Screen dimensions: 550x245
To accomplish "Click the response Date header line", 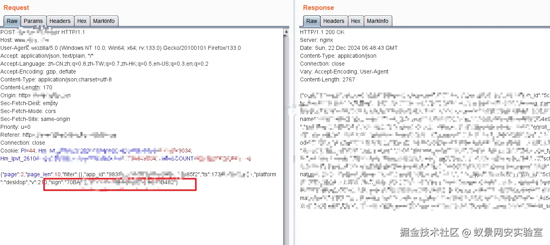I will click(349, 48).
